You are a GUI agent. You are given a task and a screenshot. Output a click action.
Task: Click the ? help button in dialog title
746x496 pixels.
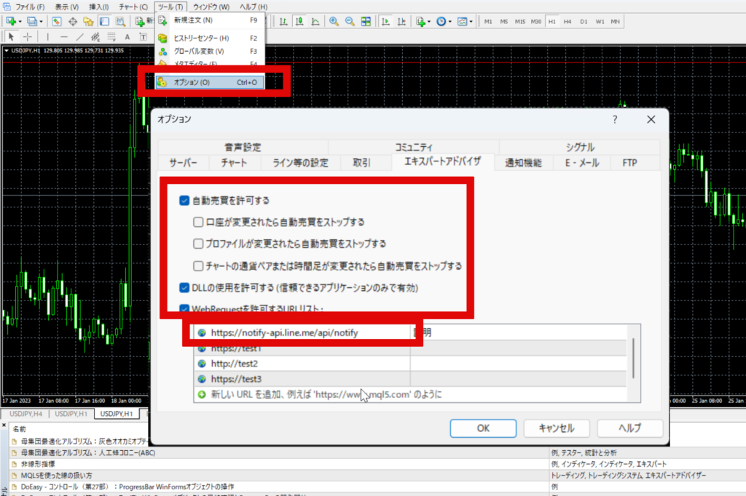pyautogui.click(x=615, y=119)
